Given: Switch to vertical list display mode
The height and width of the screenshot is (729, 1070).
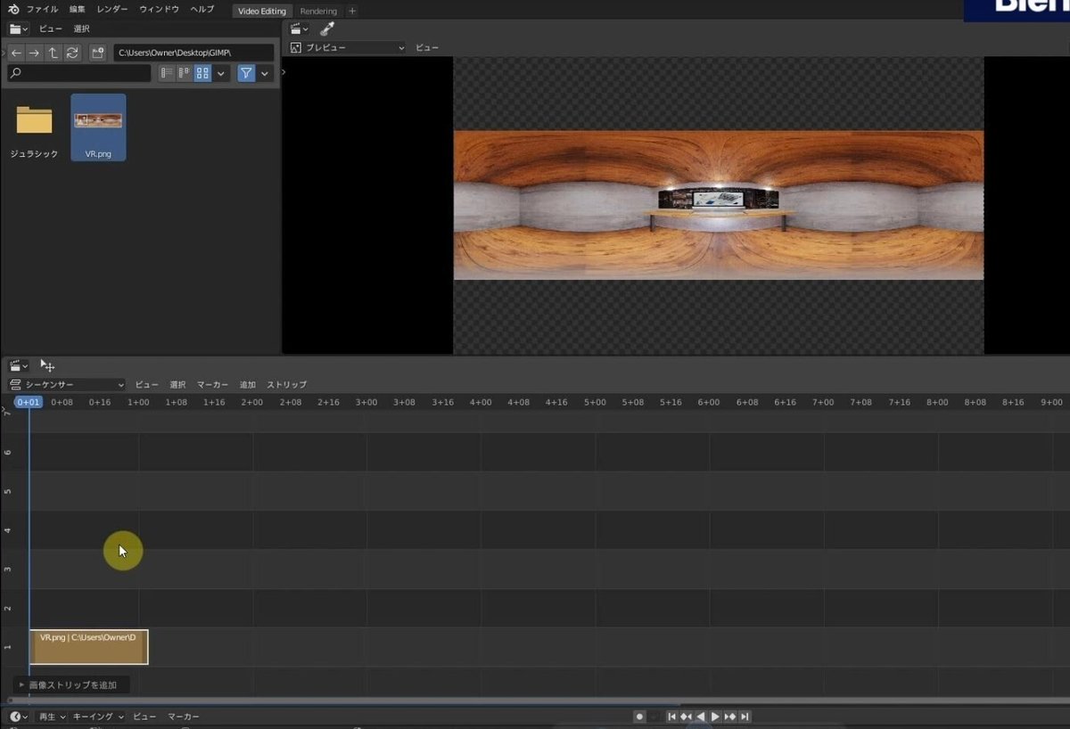Looking at the screenshot, I should point(167,73).
